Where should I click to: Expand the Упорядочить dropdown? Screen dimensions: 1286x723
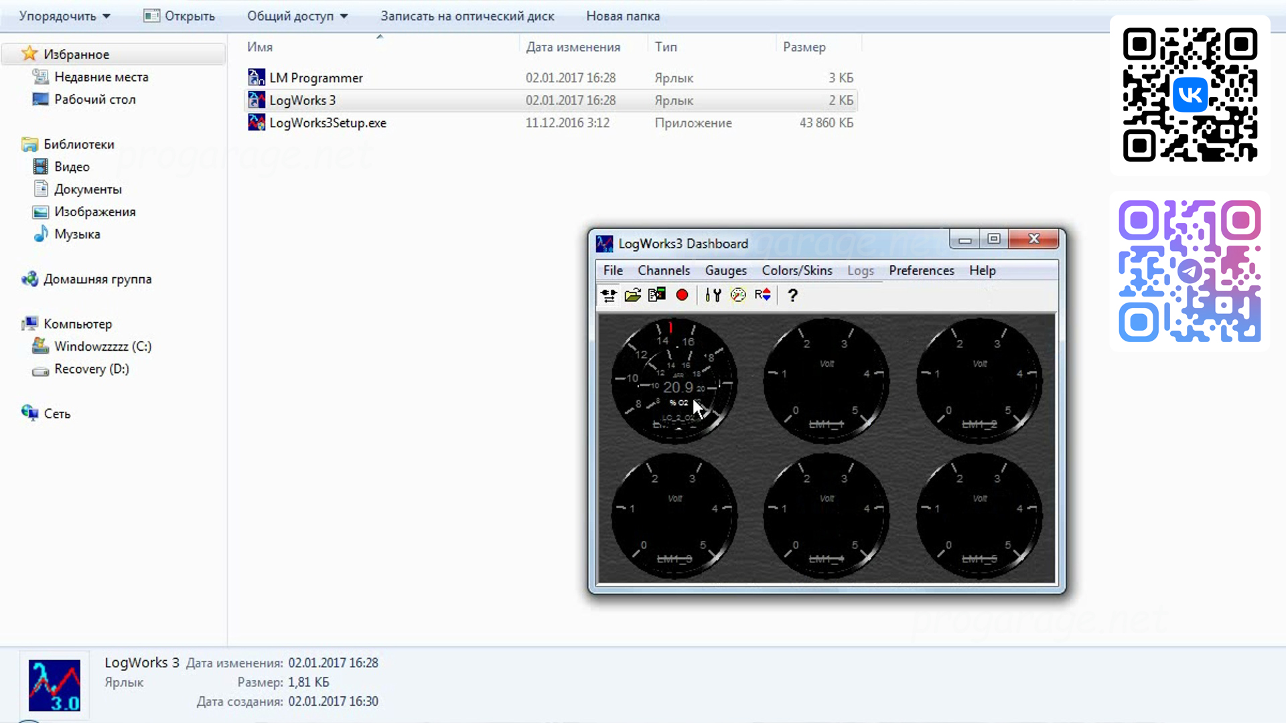(x=64, y=16)
